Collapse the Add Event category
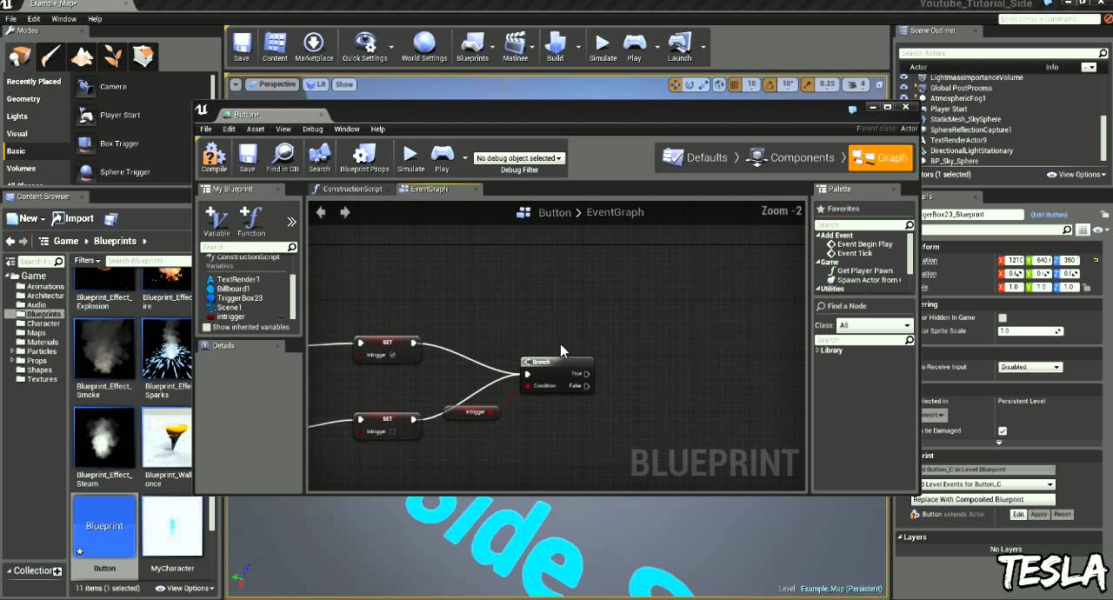Viewport: 1113px width, 600px height. coord(818,236)
